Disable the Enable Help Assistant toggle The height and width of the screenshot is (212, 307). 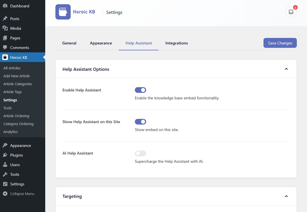[140, 90]
